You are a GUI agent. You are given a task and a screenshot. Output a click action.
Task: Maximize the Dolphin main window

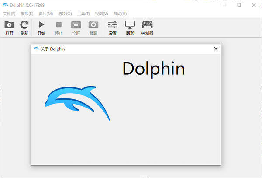tap(239, 5)
